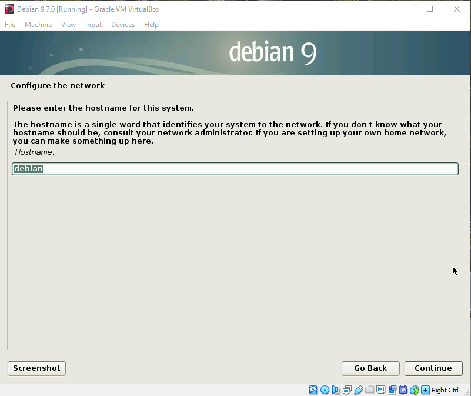Open the USB devices status icon

[x=359, y=390]
